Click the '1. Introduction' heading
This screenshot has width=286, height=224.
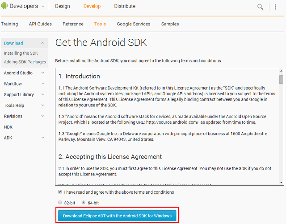pos(79,76)
